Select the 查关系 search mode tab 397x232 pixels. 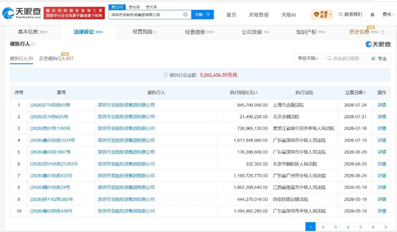pyautogui.click(x=151, y=7)
